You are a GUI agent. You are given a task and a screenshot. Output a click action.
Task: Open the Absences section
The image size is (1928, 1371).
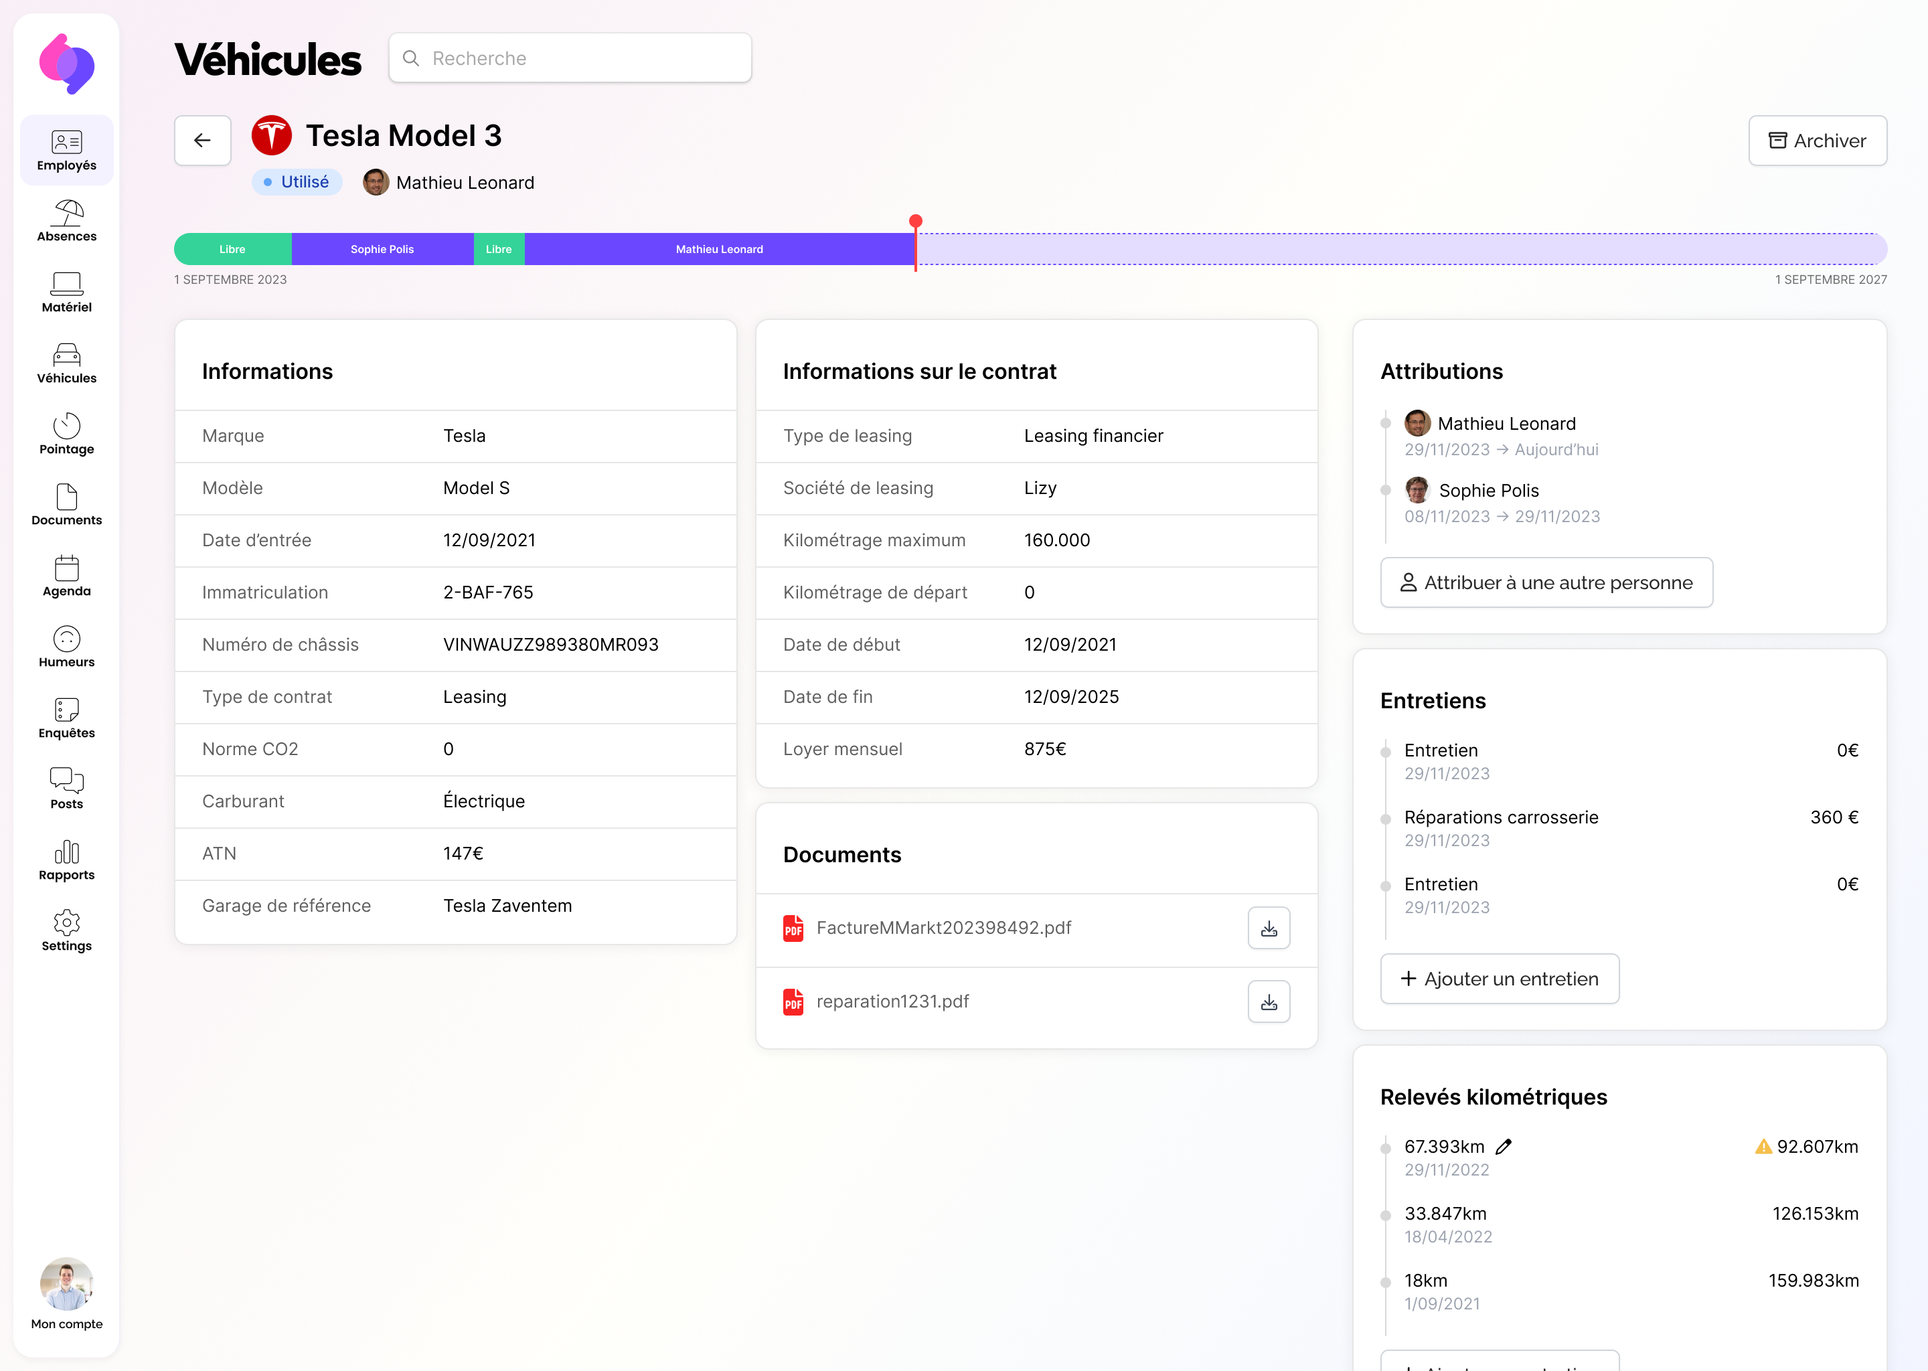[67, 221]
